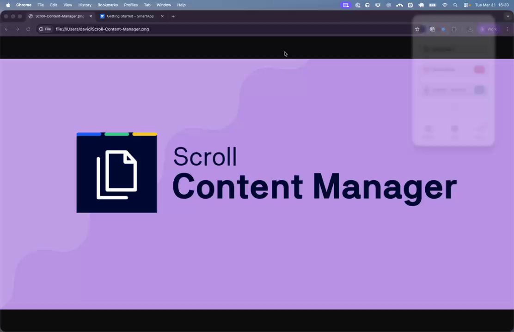Click the blue circular extension icon in toolbar
514x332 pixels.
(443, 29)
